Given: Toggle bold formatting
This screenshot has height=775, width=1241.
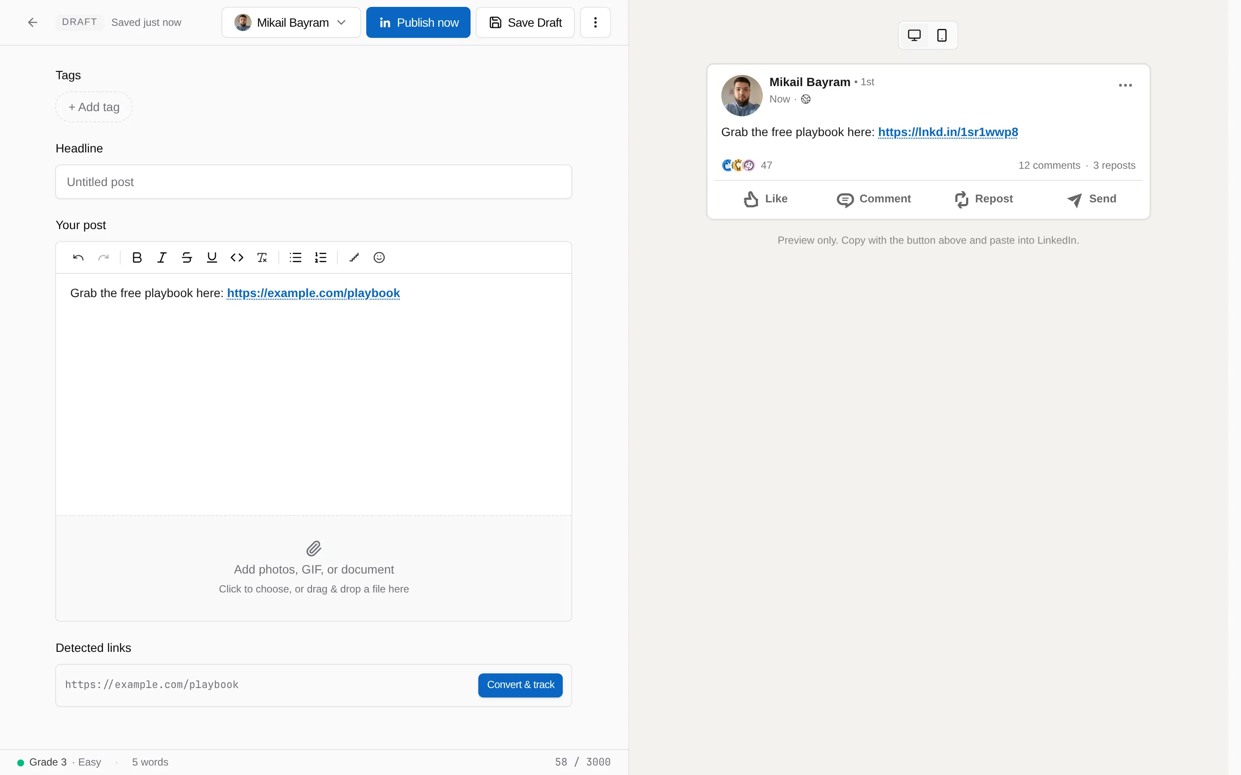Looking at the screenshot, I should coord(137,257).
